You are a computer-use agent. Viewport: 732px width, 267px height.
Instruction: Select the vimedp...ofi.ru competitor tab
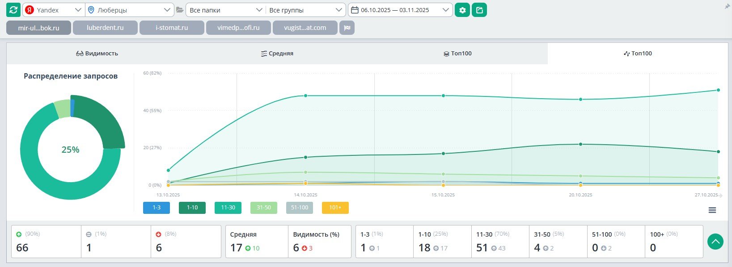tap(238, 28)
